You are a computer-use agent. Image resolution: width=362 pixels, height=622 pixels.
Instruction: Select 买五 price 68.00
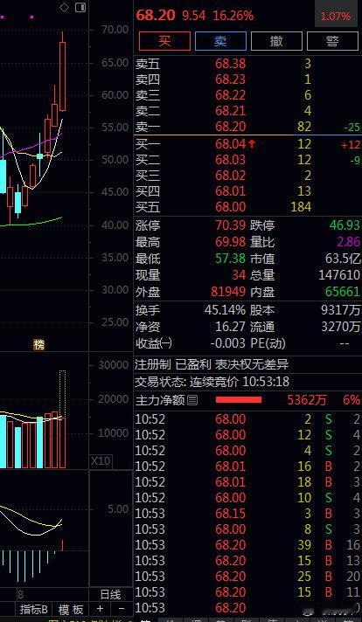230,207
